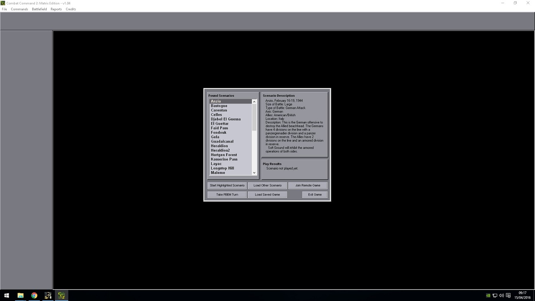Select the Bastogne scenario
The height and width of the screenshot is (301, 535).
click(x=230, y=106)
